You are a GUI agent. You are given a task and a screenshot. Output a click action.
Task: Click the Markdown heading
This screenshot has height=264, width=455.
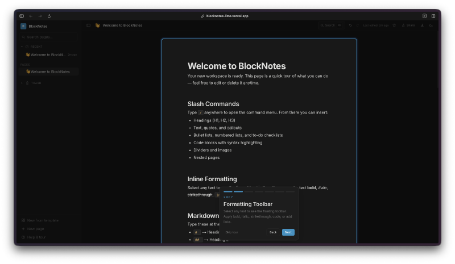pos(203,216)
